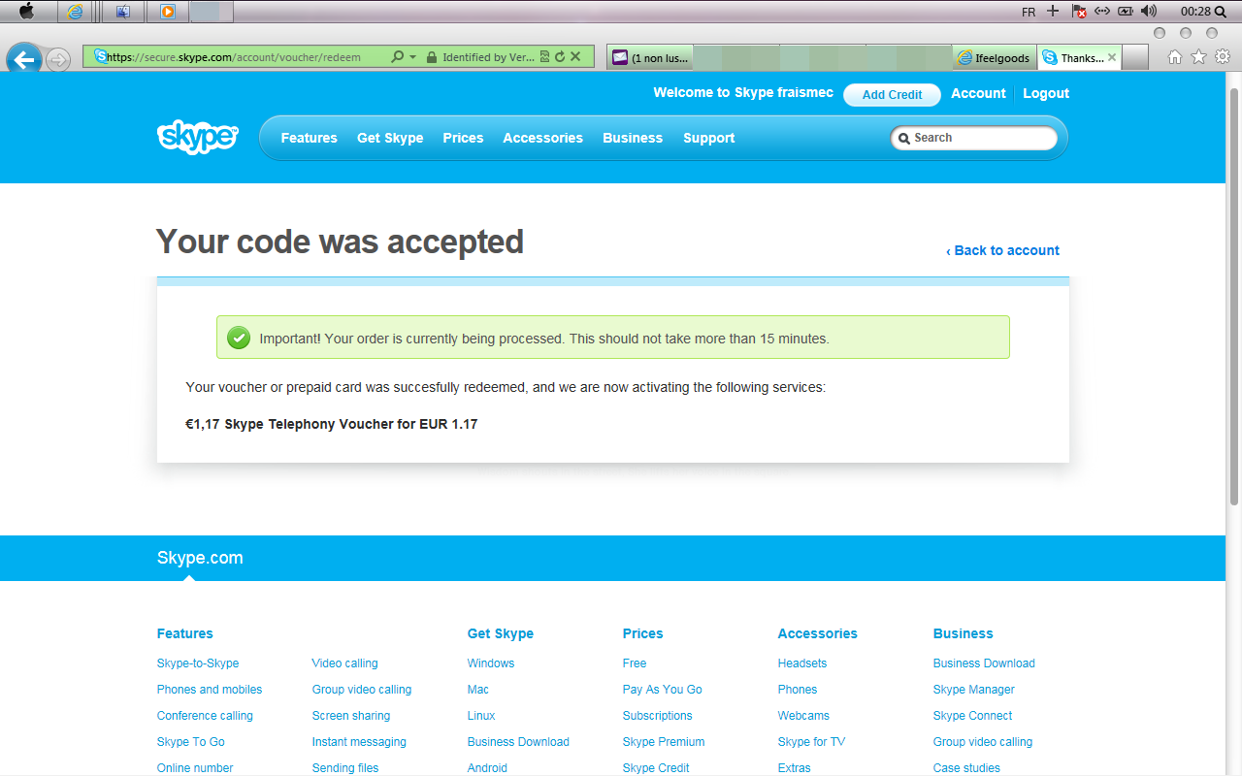1242x776 pixels.
Task: Open the Support menu
Action: coord(708,138)
